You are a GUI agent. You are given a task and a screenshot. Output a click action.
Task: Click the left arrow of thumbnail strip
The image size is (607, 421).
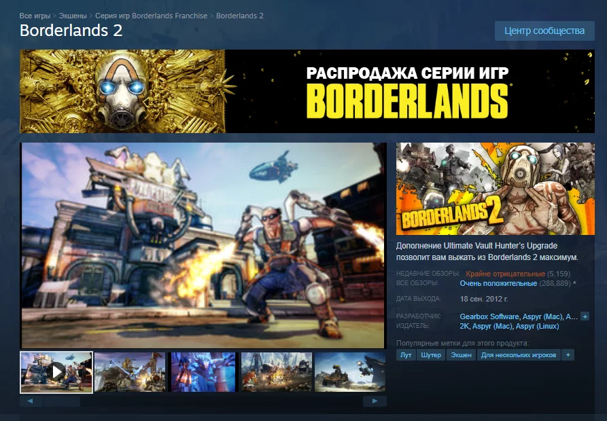[30, 401]
